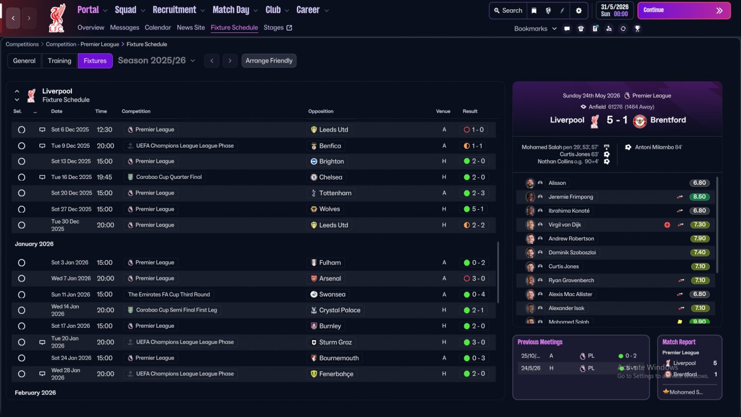This screenshot has width=741, height=417.
Task: Open the globe icon in the top toolbar
Action: 548,10
